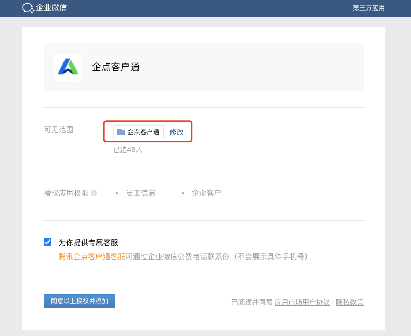Click the 授权应用权限 label
This screenshot has height=336, width=411.
[x=66, y=193]
